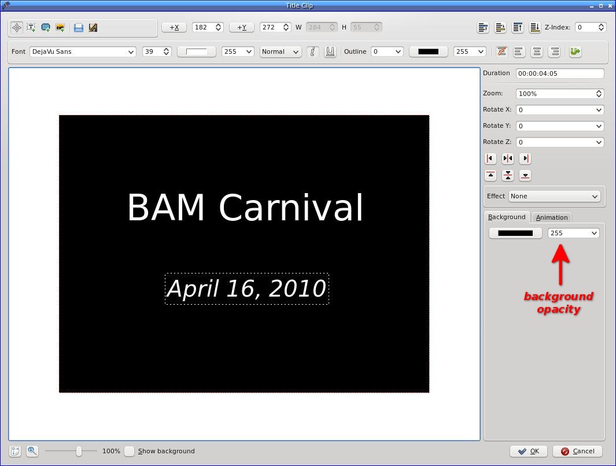This screenshot has height=466, width=616.
Task: Click the OK button
Action: (x=529, y=451)
